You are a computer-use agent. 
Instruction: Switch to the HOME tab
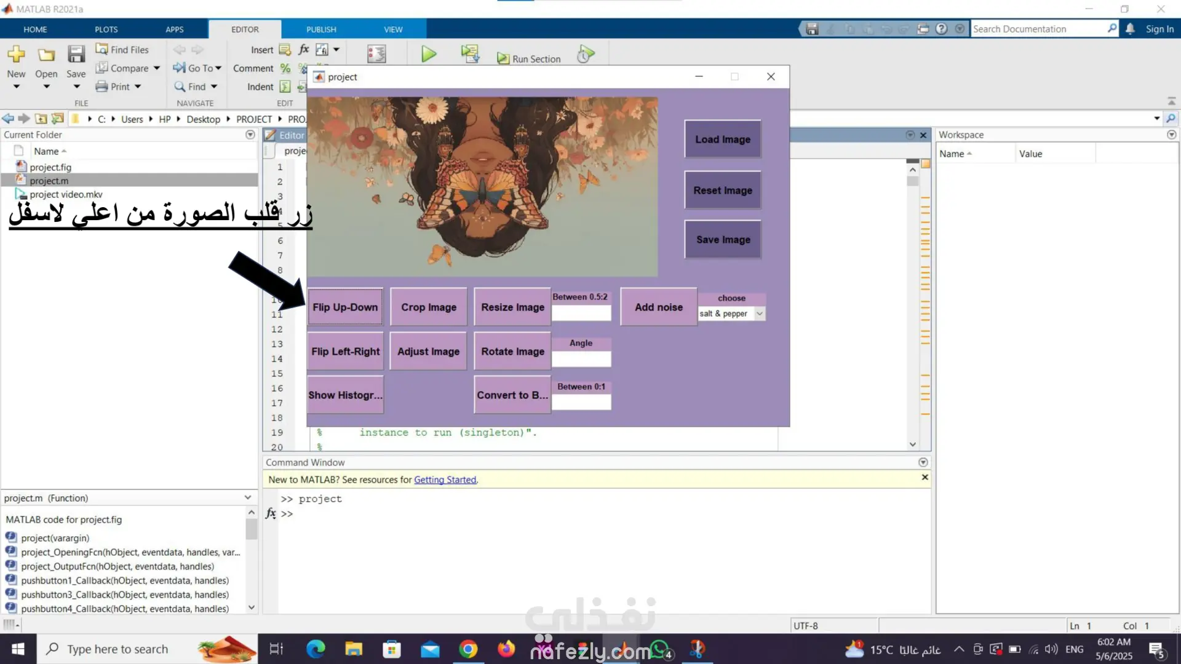35,29
